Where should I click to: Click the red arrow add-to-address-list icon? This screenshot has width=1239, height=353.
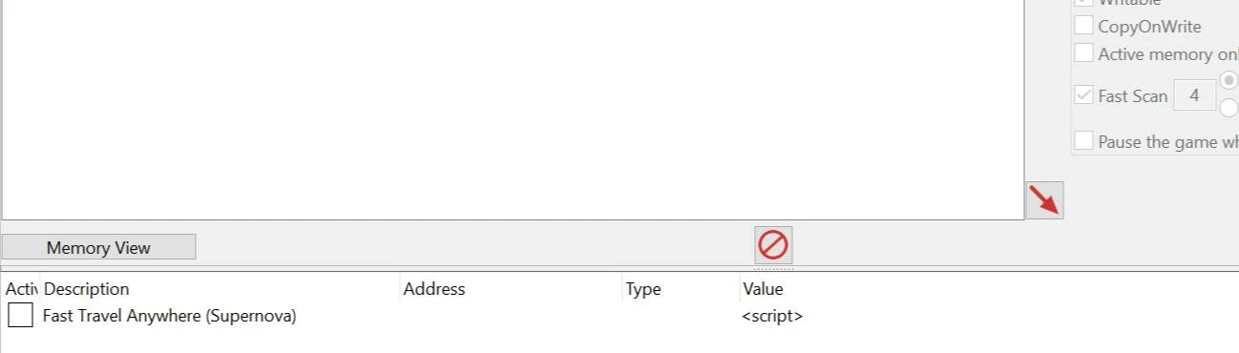[1044, 200]
